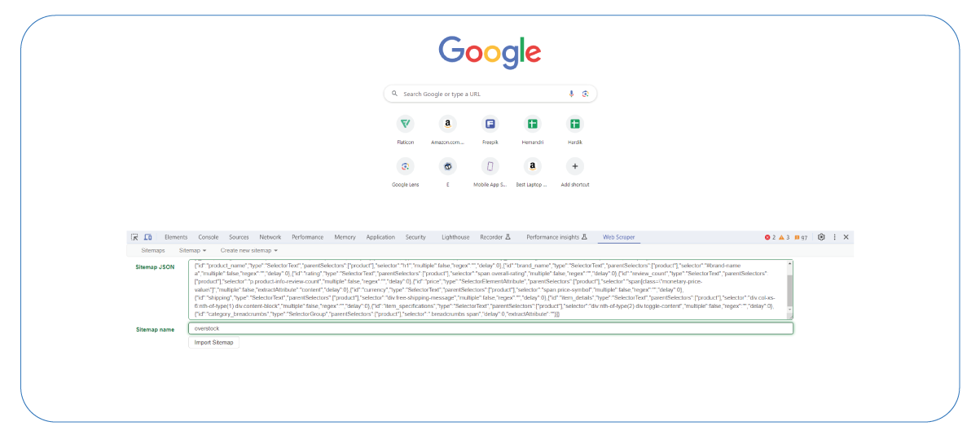Start voice search with the microphone icon
Image resolution: width=980 pixels, height=435 pixels.
click(571, 94)
